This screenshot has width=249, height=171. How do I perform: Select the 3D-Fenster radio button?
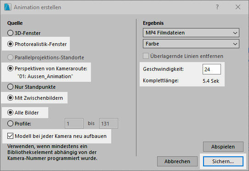click(x=10, y=33)
